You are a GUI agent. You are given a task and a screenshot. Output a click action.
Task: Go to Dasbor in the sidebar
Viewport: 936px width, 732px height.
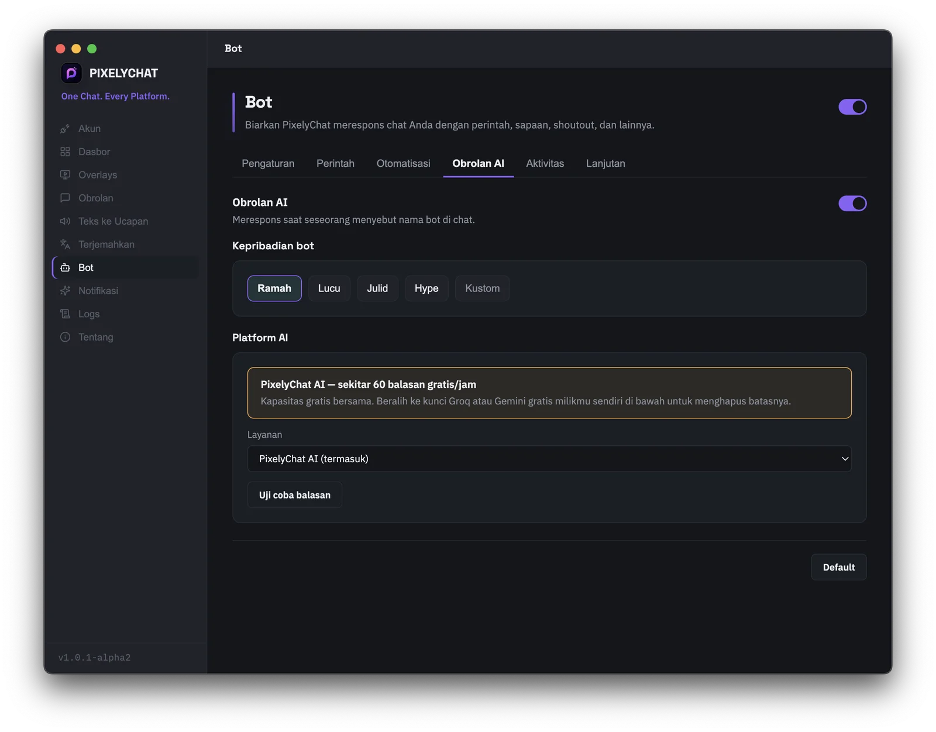click(126, 152)
